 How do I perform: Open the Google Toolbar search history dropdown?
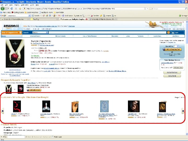tap(30, 16)
